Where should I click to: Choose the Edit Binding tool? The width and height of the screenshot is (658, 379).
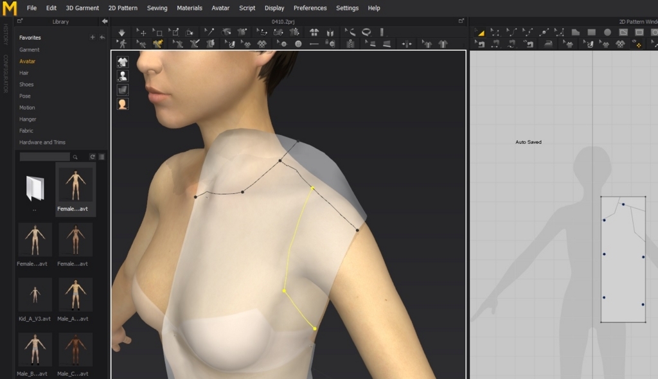(x=369, y=44)
